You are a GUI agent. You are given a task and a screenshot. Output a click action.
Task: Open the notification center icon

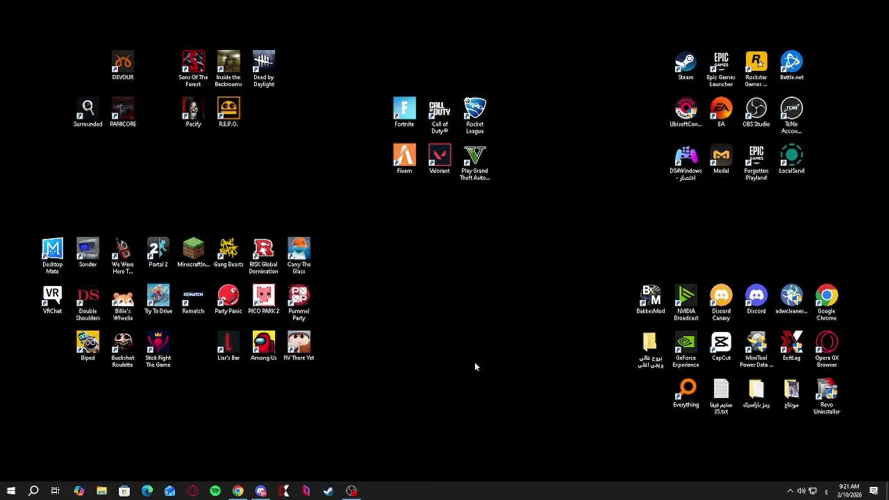(874, 491)
